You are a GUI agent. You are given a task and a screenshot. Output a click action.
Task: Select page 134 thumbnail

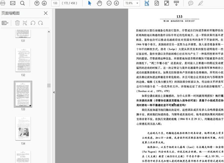[x=23, y=128]
